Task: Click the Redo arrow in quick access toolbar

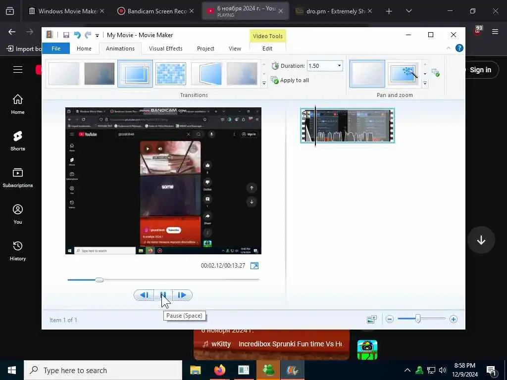Action: 88,35
